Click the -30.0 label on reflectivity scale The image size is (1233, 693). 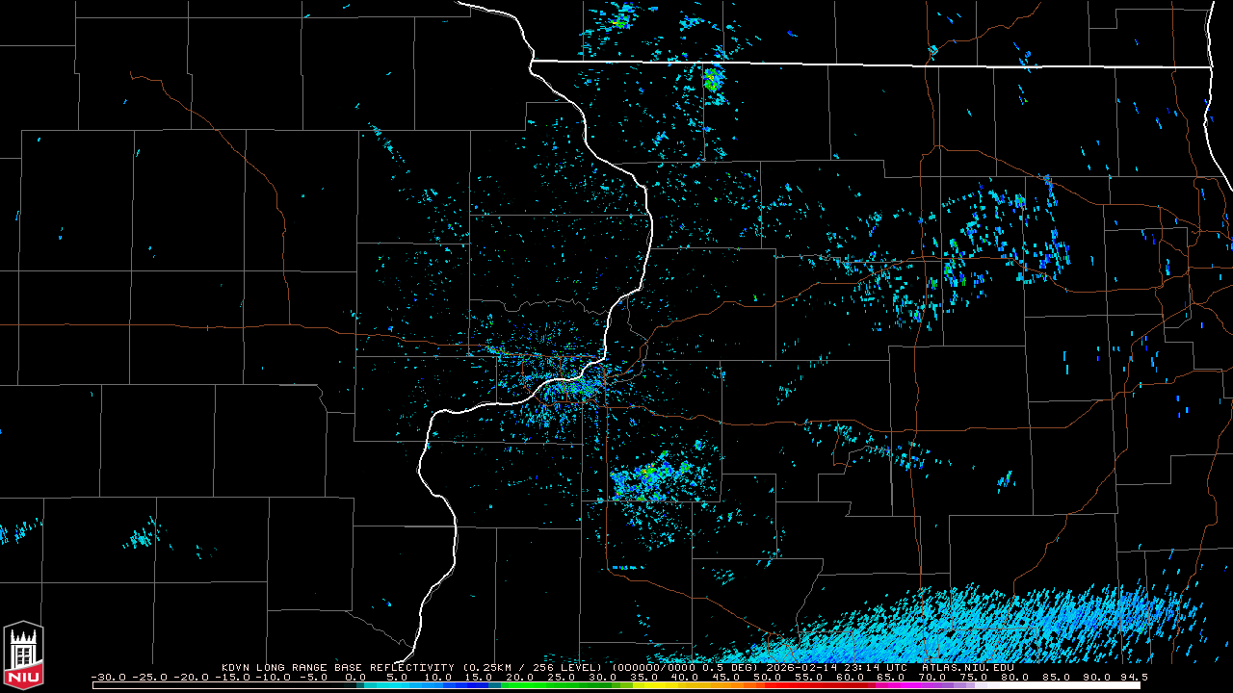tap(109, 677)
